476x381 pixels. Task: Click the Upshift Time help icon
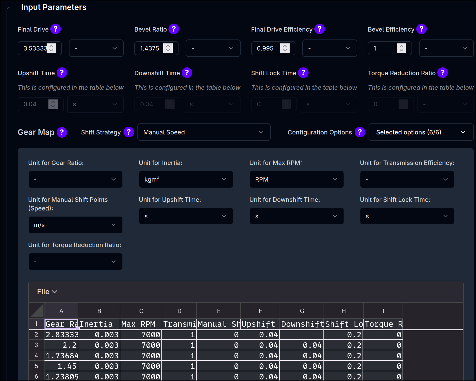[x=62, y=73]
